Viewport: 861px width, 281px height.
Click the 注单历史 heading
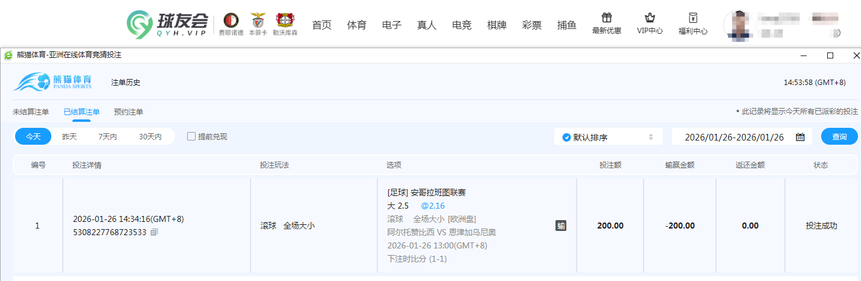tap(126, 82)
